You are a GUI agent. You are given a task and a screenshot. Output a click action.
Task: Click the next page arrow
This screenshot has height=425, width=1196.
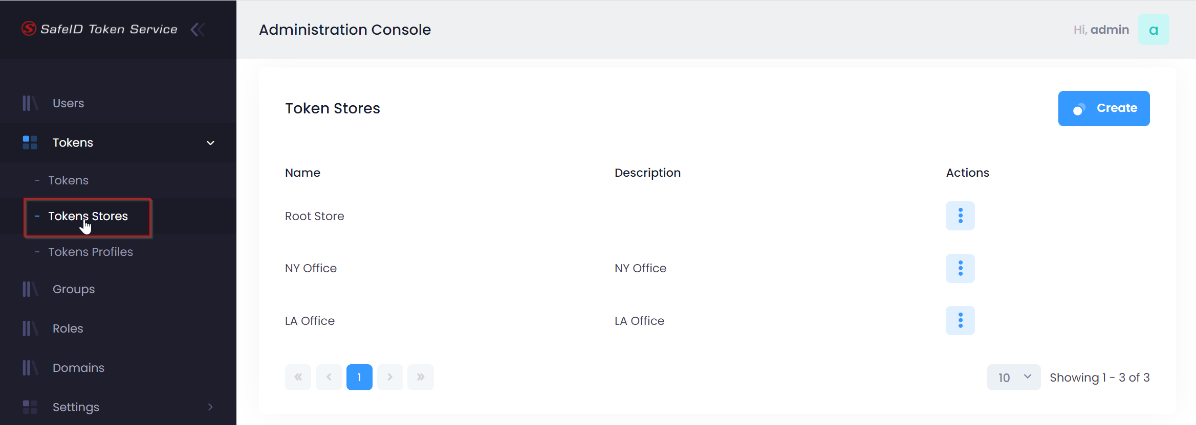(x=390, y=377)
